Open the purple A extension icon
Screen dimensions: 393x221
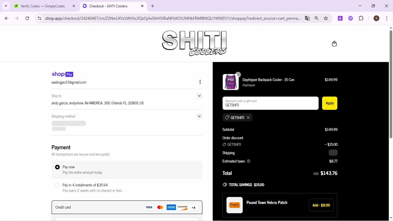[340, 18]
